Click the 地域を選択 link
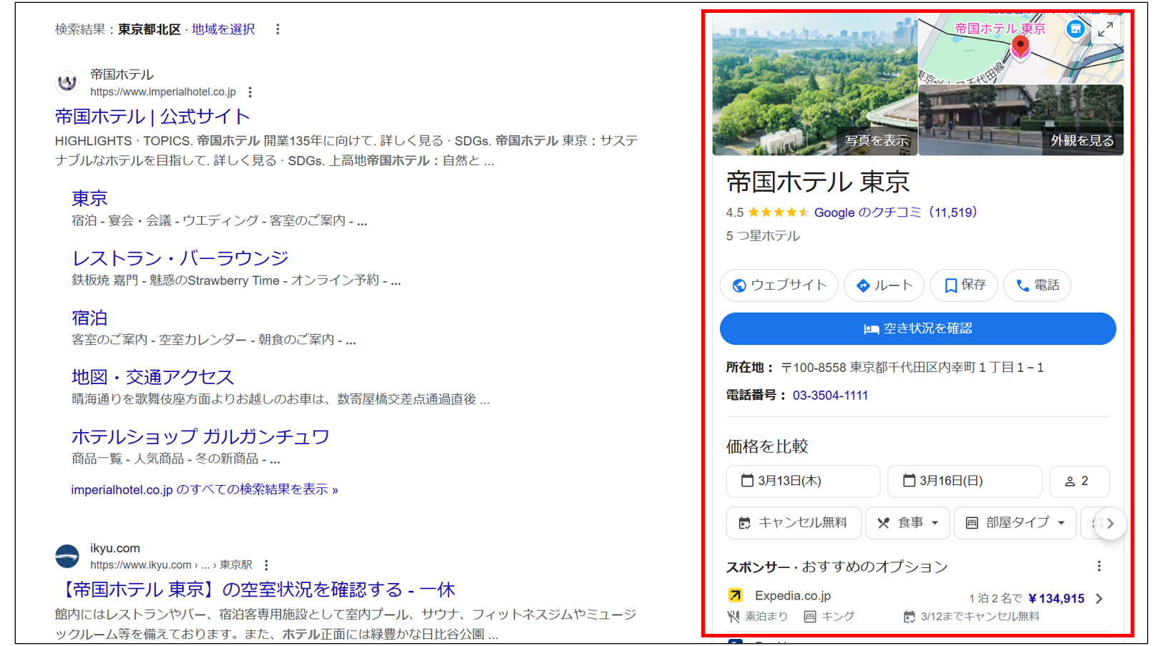This screenshot has width=1160, height=646. click(x=223, y=29)
